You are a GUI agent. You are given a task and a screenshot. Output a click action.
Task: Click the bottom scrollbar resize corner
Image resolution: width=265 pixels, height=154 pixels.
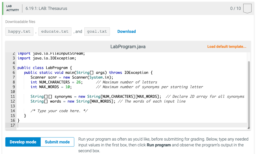click(x=248, y=128)
